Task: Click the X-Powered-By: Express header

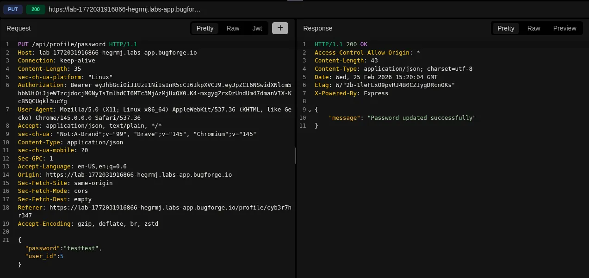Action: (352, 93)
